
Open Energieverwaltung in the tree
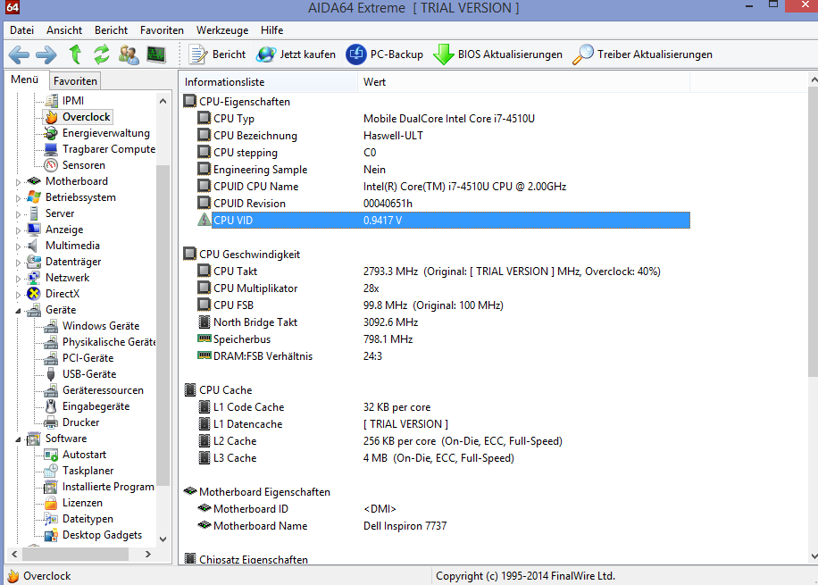pyautogui.click(x=106, y=133)
